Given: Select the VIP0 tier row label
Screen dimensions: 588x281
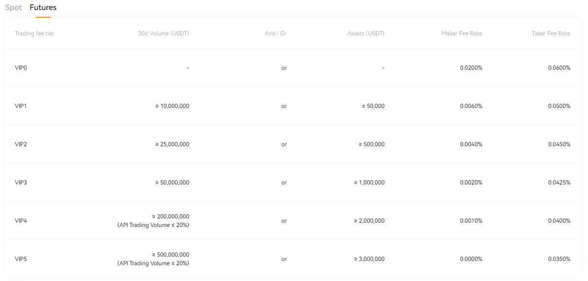Looking at the screenshot, I should coord(21,68).
